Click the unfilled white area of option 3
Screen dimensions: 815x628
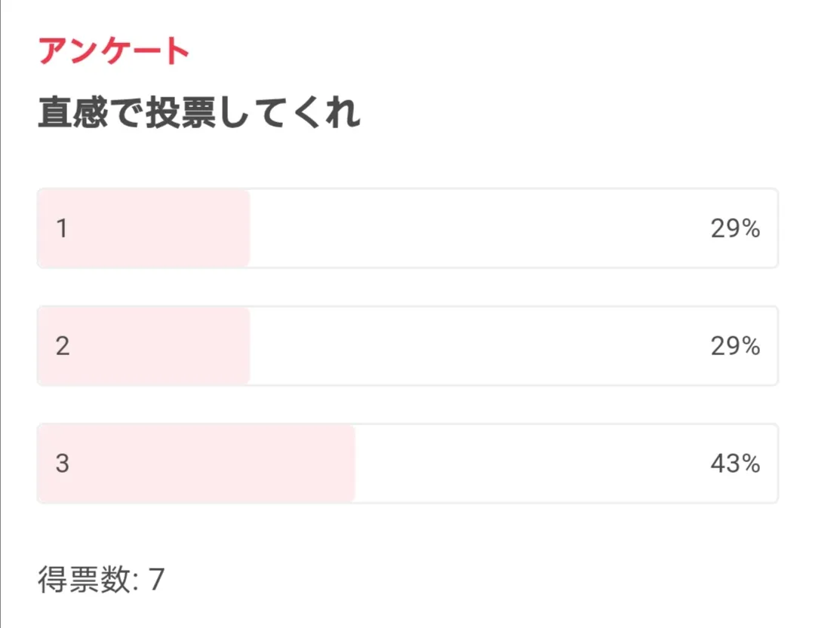[x=528, y=464]
